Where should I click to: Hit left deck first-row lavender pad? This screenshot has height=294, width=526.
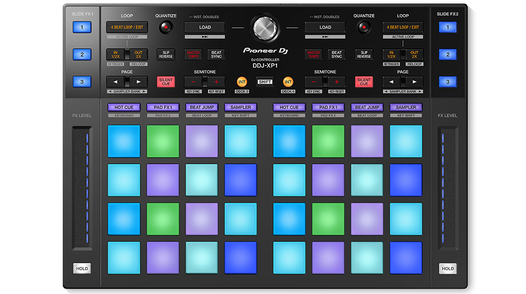pyautogui.click(x=201, y=141)
